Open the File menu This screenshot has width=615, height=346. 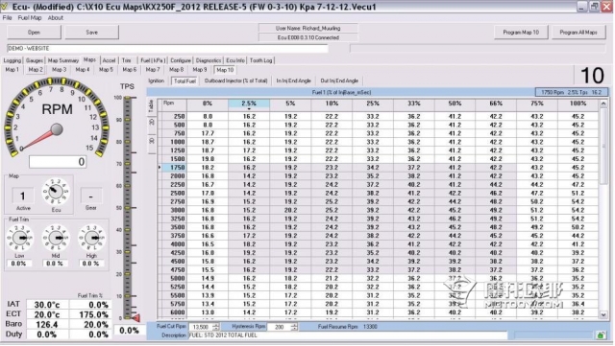7,18
